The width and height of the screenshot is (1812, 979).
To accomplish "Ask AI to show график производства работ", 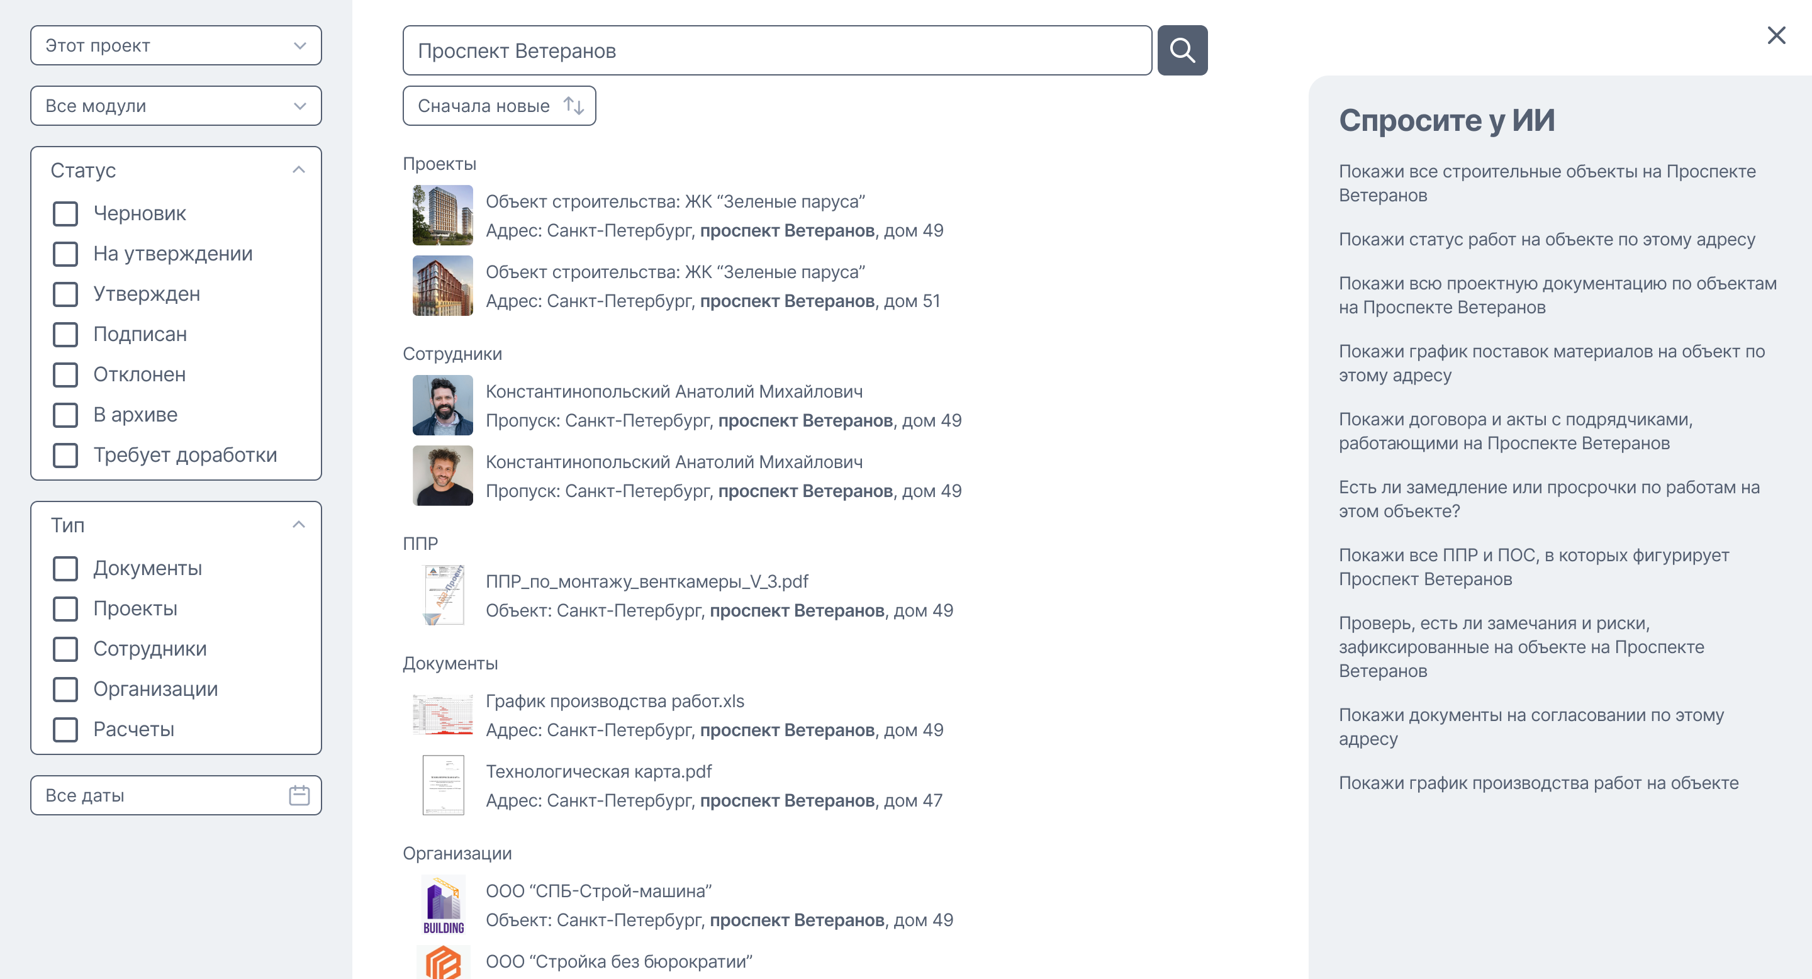I will [1538, 783].
